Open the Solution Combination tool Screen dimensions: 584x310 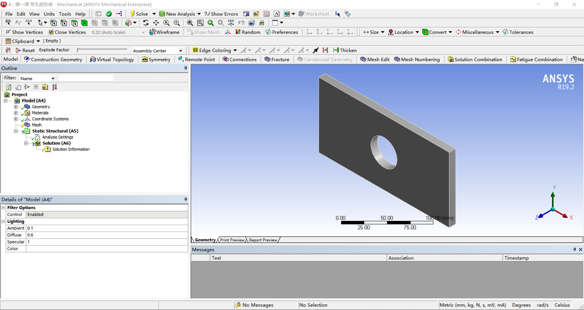tap(475, 59)
